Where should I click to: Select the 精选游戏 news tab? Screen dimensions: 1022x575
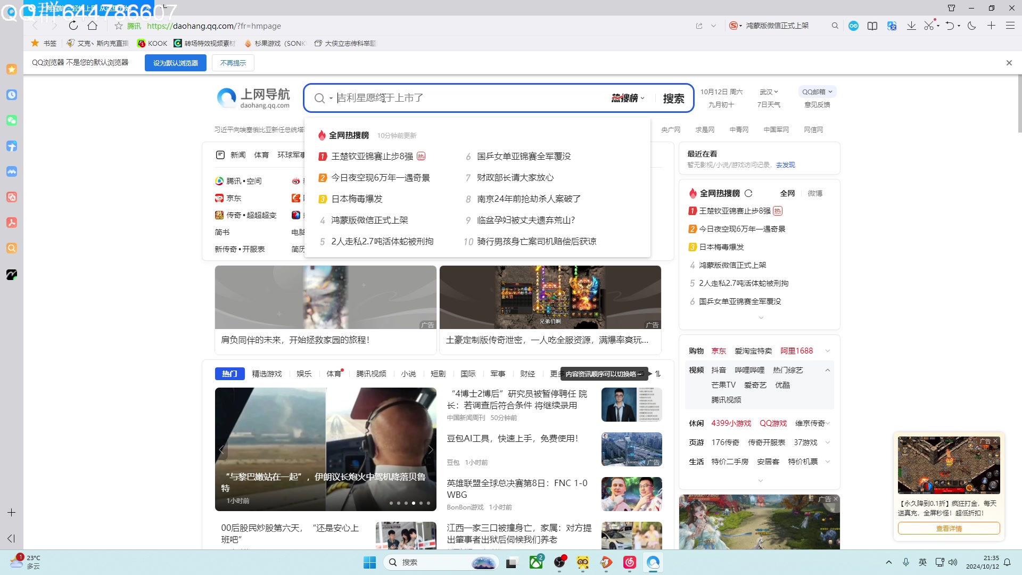point(267,374)
